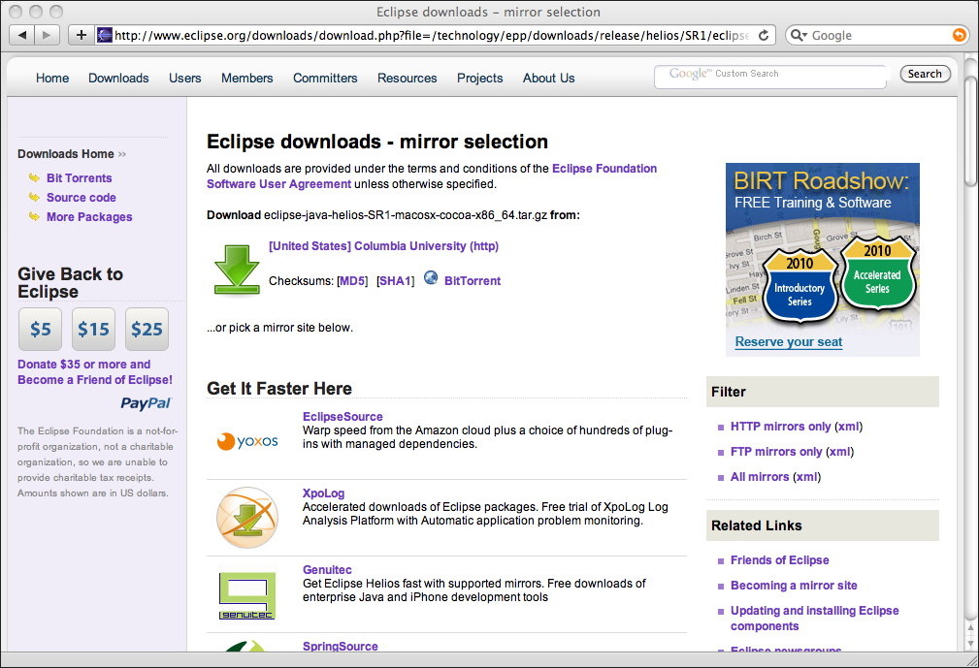979x668 pixels.
Task: Add bookmark with the plus button
Action: (82, 36)
